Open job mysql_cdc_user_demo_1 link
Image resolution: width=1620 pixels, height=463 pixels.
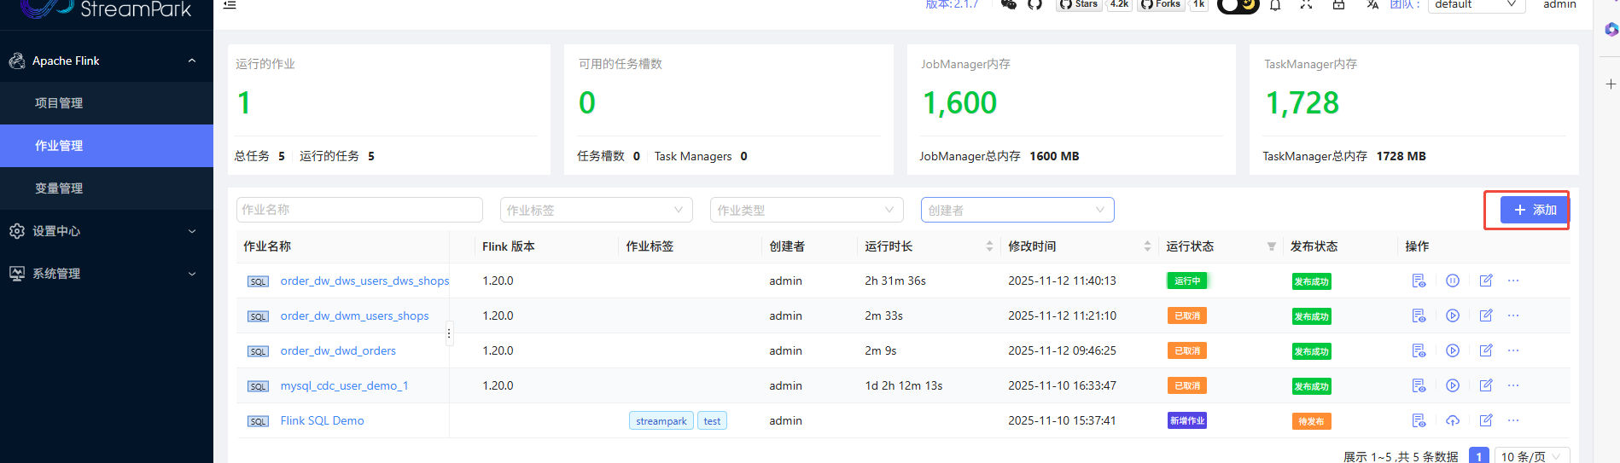[344, 385]
